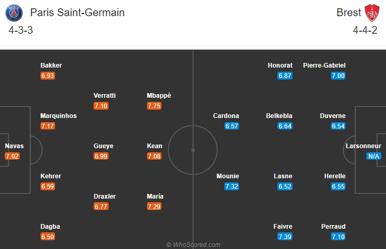Select the Bakker player name
386x249 pixels.
point(51,65)
